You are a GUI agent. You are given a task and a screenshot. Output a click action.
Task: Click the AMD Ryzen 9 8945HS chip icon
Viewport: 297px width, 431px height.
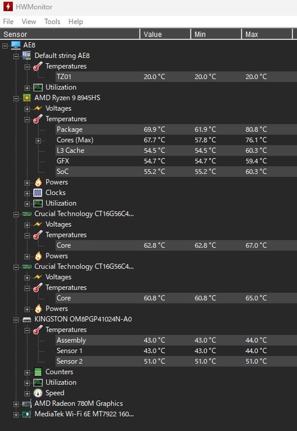coord(27,98)
